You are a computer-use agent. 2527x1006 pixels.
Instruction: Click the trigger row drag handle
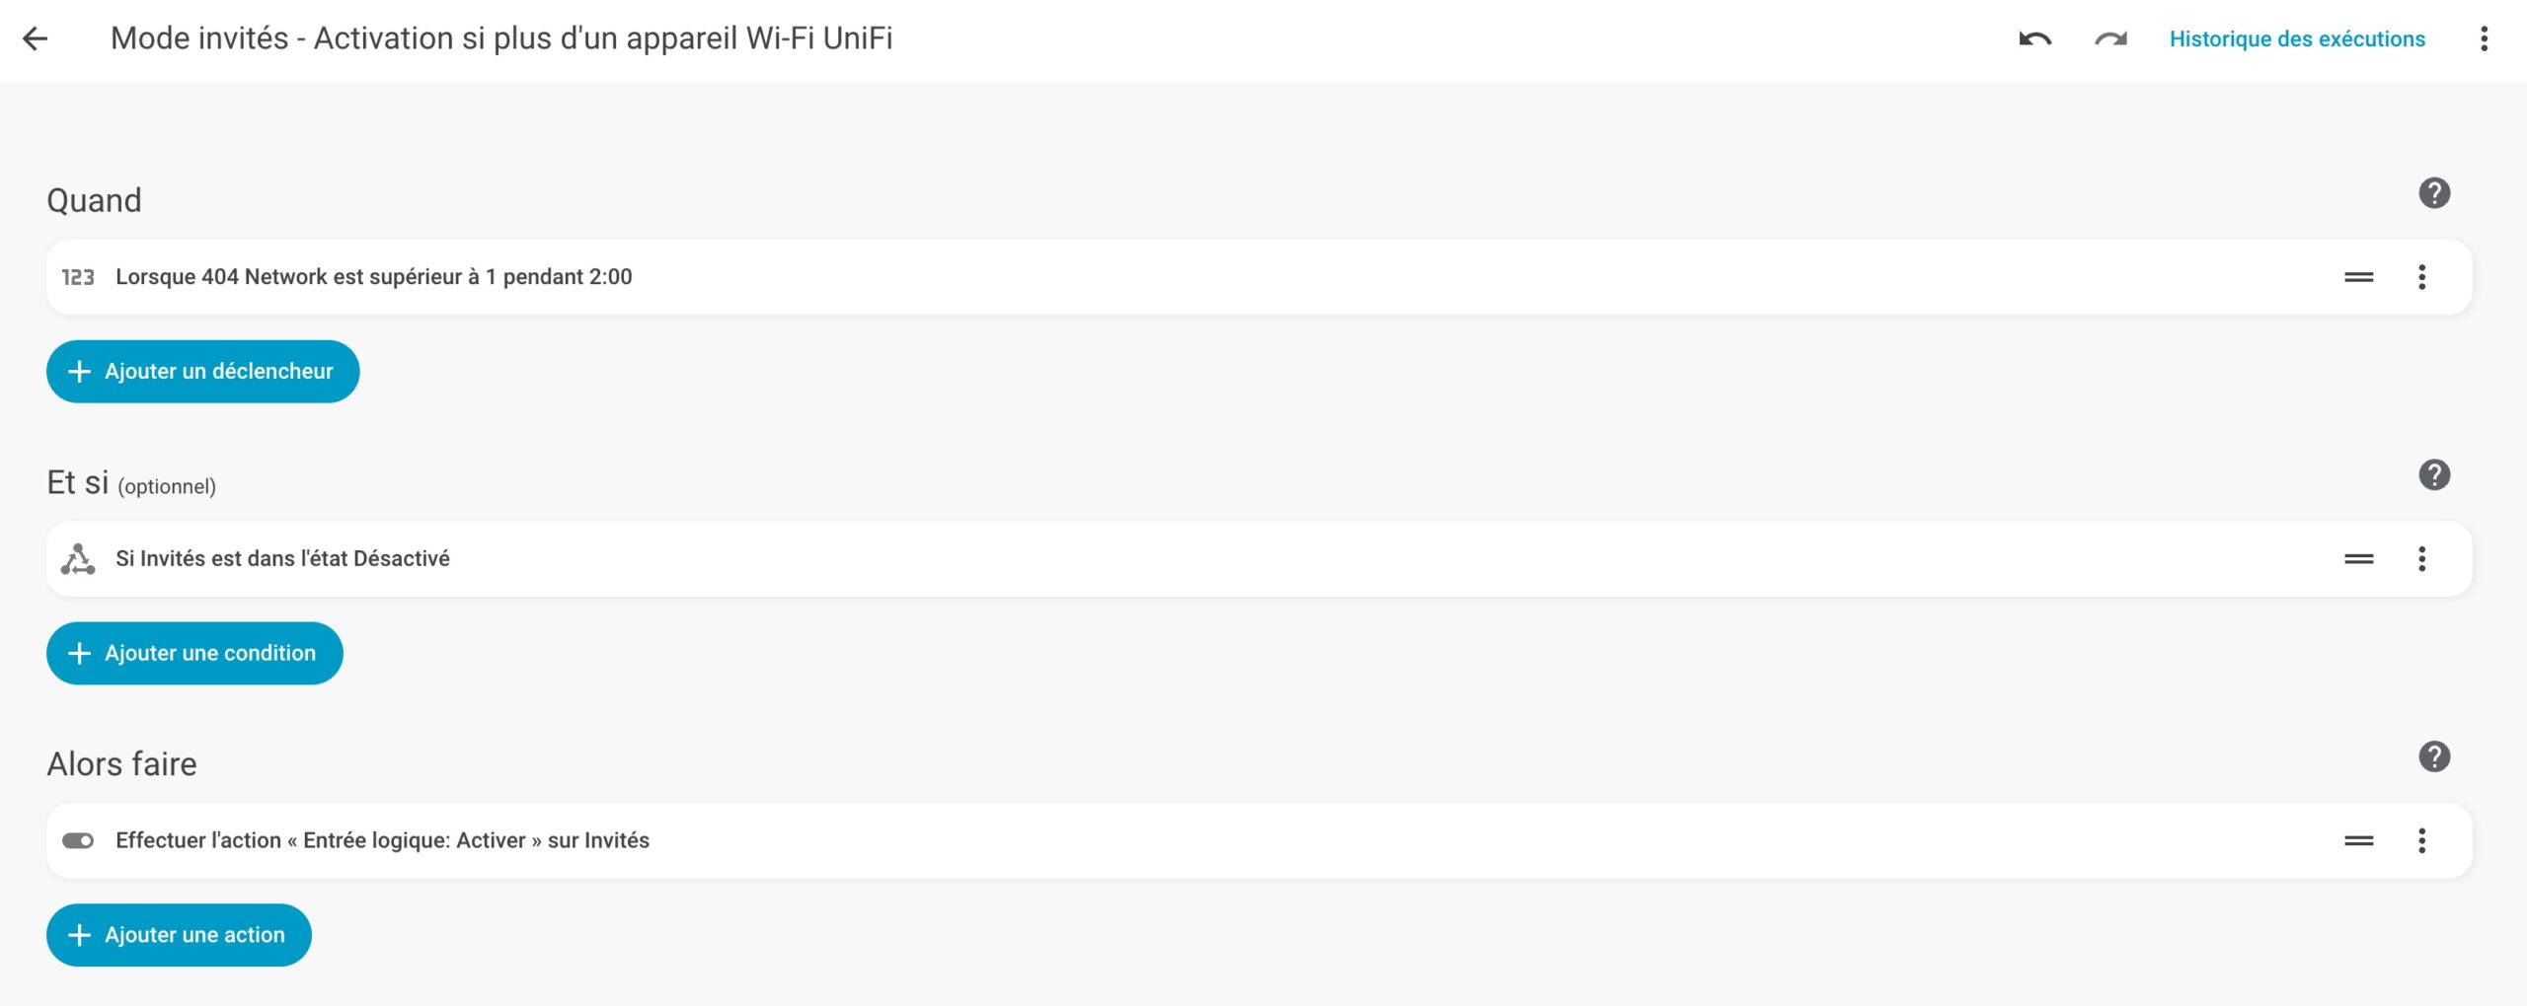pyautogui.click(x=2358, y=277)
